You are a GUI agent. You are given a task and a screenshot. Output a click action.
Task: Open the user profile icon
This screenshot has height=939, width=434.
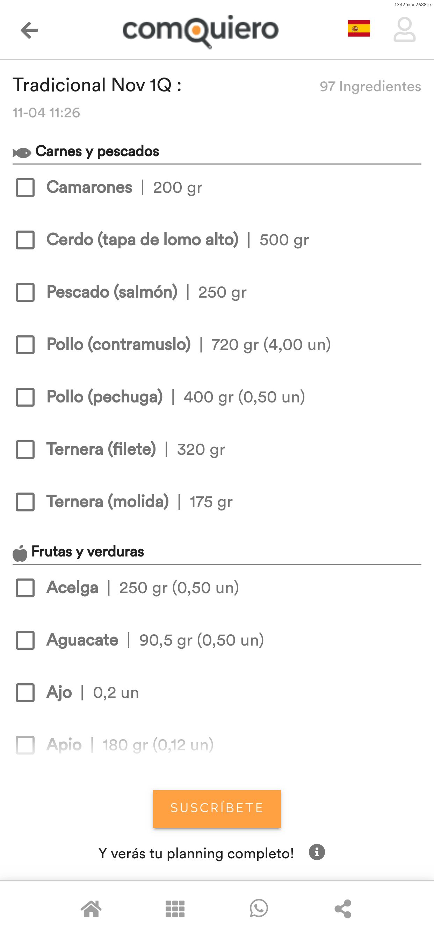pyautogui.click(x=404, y=30)
